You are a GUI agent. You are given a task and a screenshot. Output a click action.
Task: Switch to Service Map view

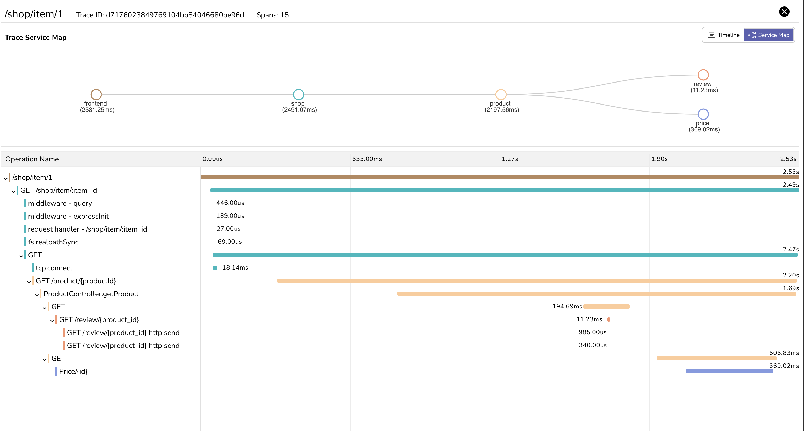click(769, 35)
